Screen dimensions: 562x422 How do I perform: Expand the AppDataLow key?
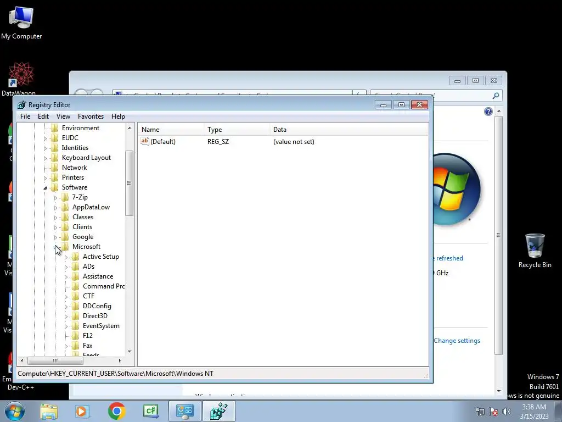pyautogui.click(x=55, y=207)
